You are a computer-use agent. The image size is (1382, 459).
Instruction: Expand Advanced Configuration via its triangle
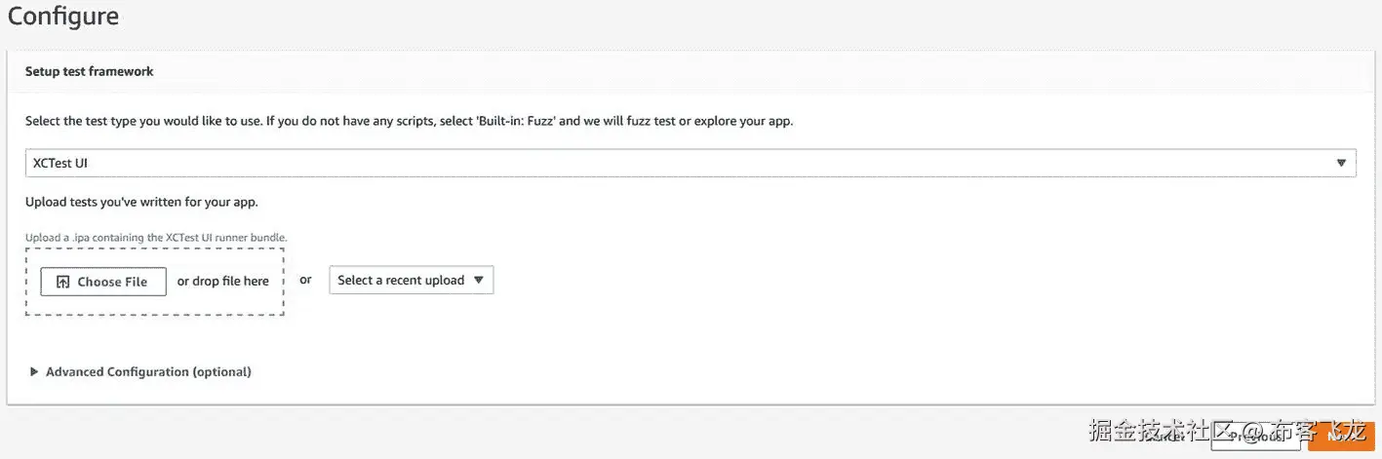coord(34,371)
